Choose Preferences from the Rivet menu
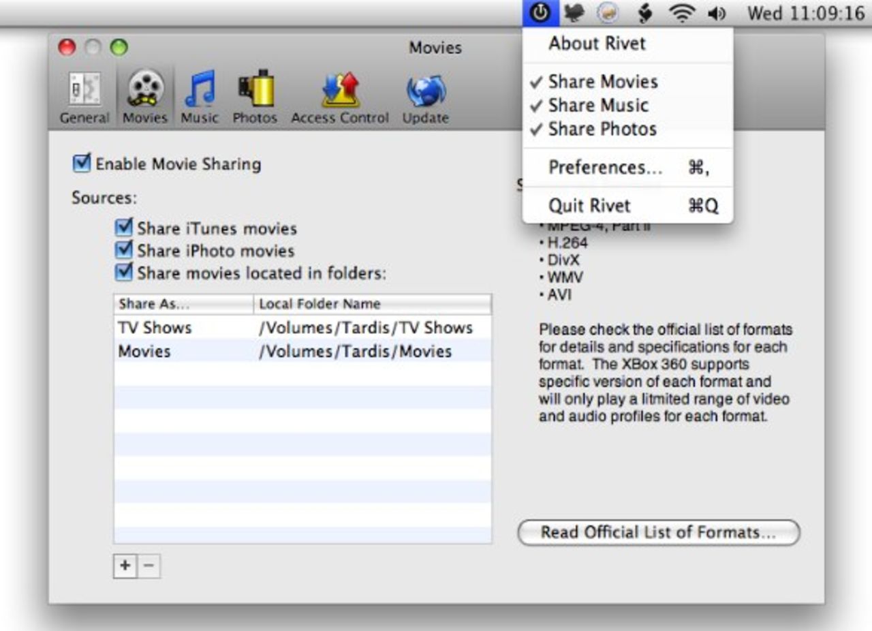The width and height of the screenshot is (872, 631). (x=605, y=168)
